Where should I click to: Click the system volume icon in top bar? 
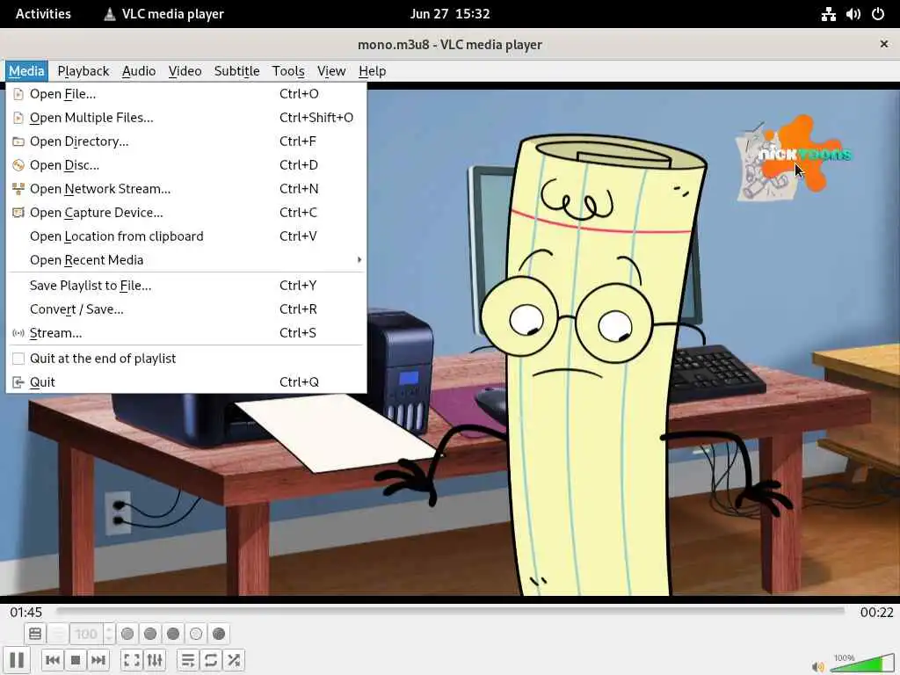click(853, 14)
